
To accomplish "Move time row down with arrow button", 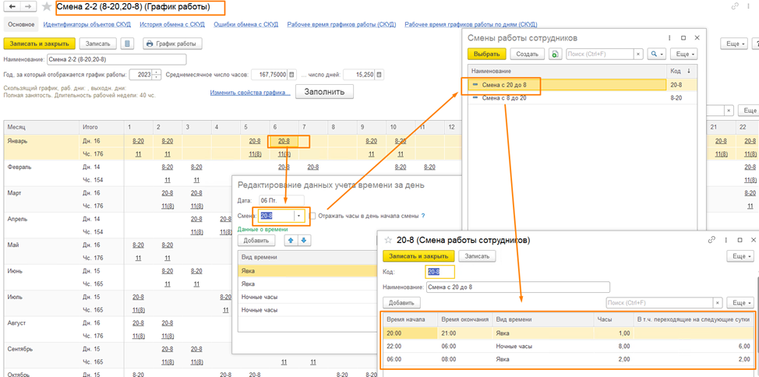I will [304, 241].
